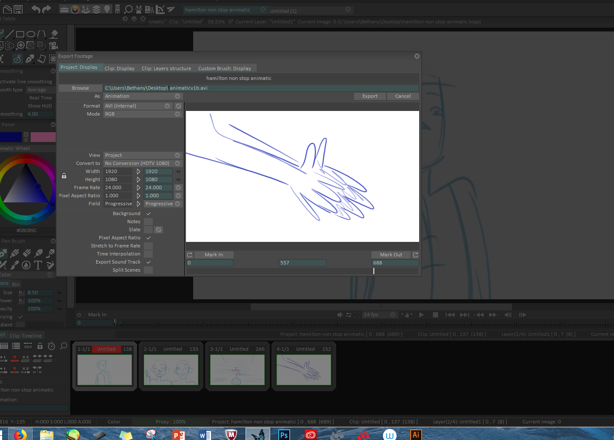Open Slate settings gear icon
This screenshot has width=614, height=440.
click(x=158, y=230)
